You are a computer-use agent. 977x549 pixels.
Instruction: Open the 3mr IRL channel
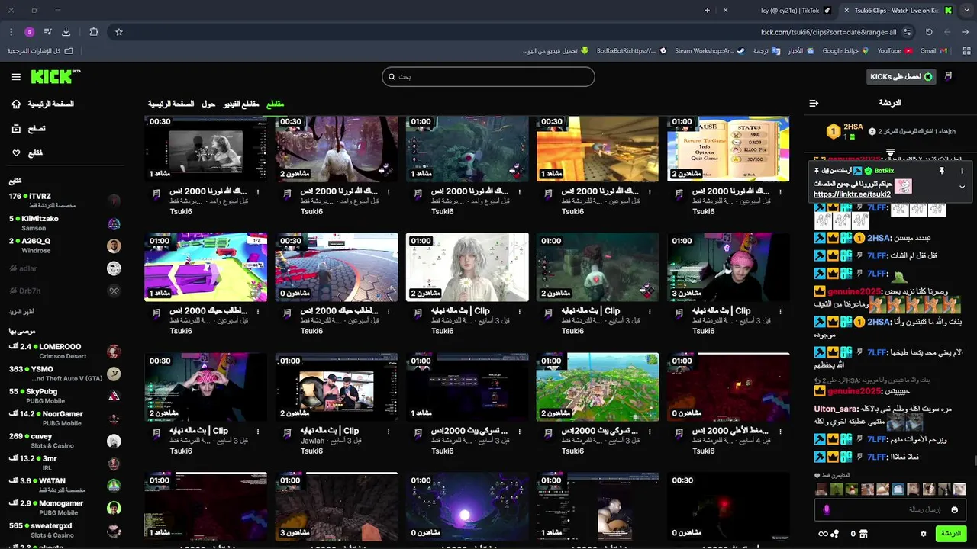coord(65,463)
